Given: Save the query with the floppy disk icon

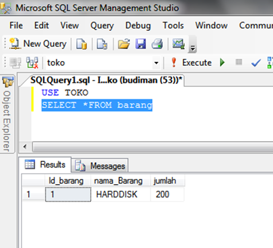Looking at the screenshot, I should click(x=141, y=44).
